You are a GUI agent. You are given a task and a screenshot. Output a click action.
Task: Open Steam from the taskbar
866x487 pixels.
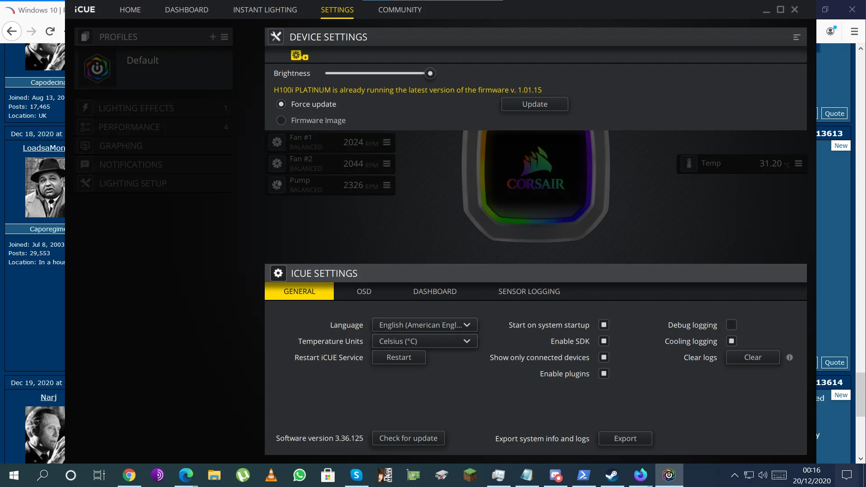[612, 475]
